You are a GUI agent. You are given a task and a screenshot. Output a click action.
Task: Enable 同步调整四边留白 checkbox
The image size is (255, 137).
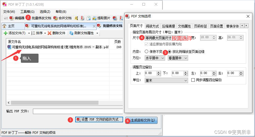click(x=193, y=80)
